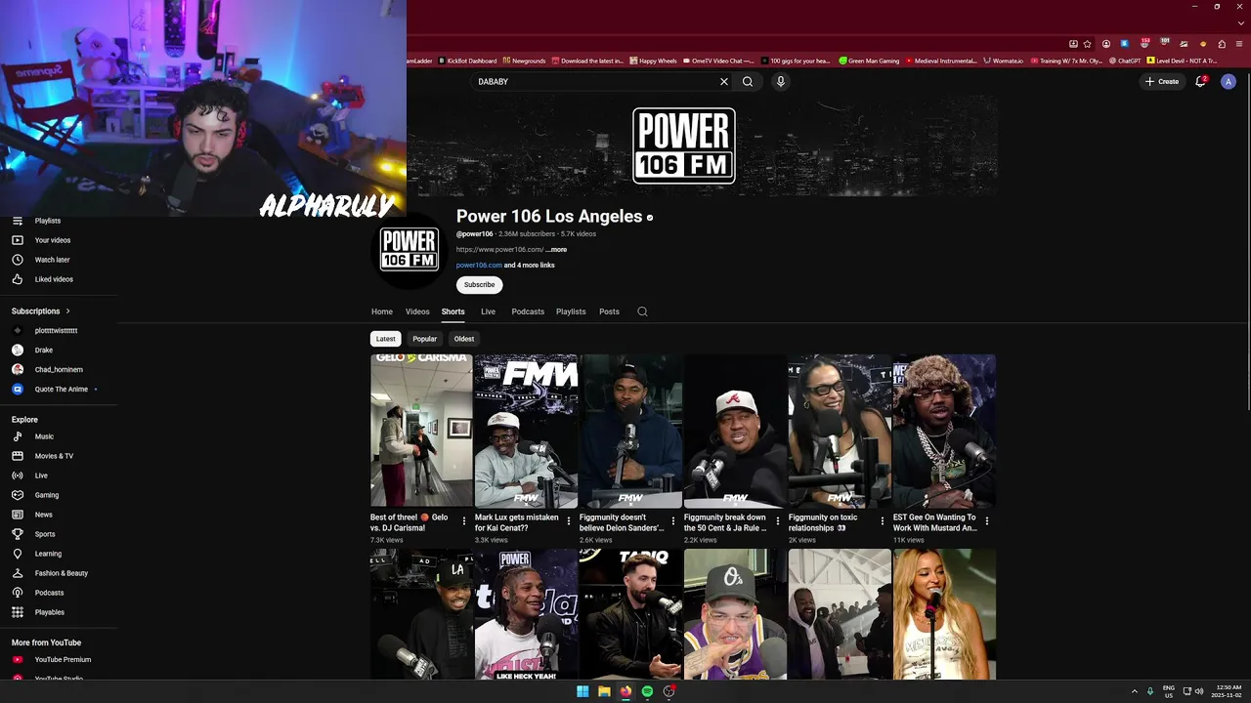
Task: Open the KickBot Dashboard bookmark
Action: pos(467,61)
